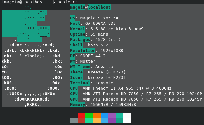Click the Theme value 'Breeze [GTK2/3]'

point(107,72)
